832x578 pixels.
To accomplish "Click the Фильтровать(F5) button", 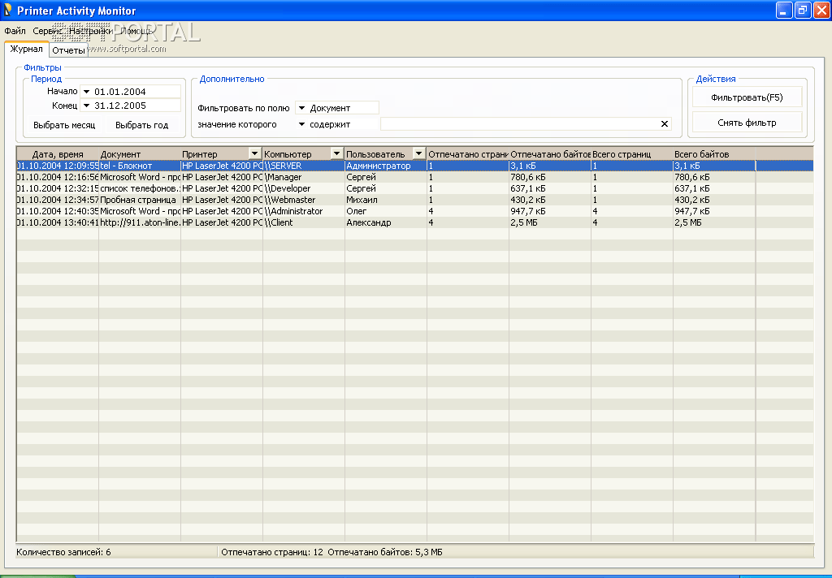I will click(747, 97).
